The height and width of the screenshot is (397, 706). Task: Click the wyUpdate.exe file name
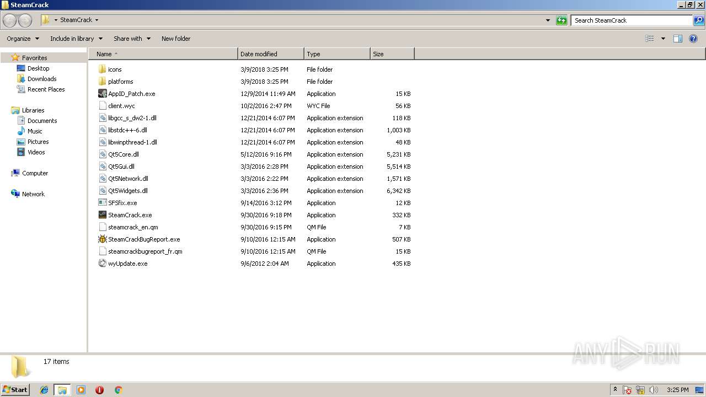[128, 264]
